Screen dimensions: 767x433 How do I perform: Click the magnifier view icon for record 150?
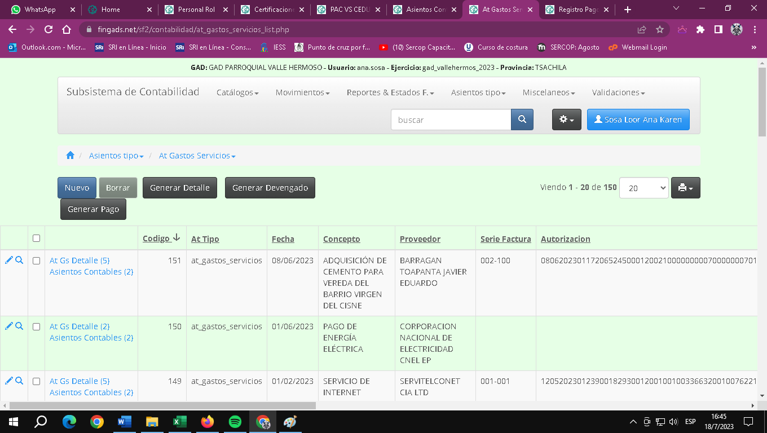coord(19,326)
